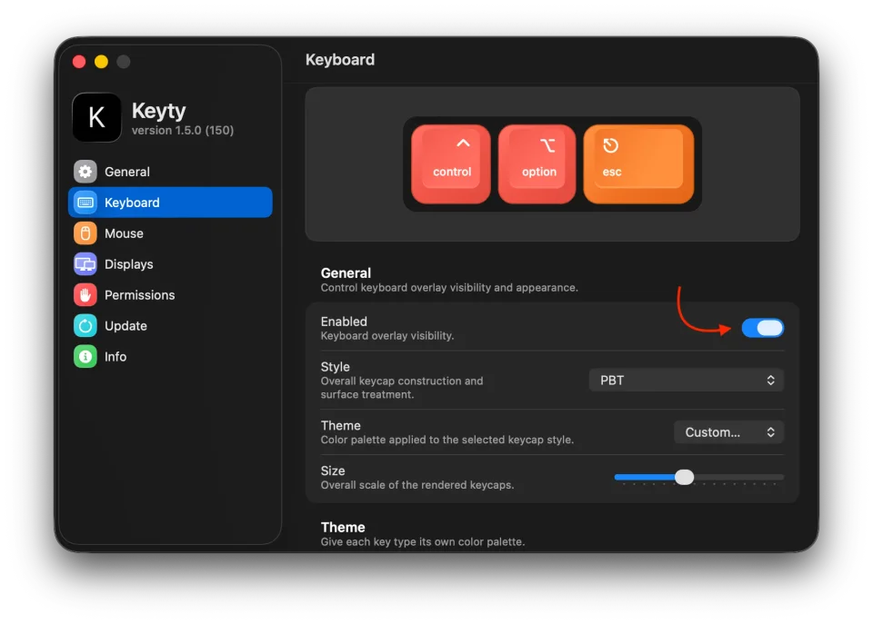The width and height of the screenshot is (873, 624).
Task: Click the red control keycap preview
Action: pyautogui.click(x=451, y=164)
